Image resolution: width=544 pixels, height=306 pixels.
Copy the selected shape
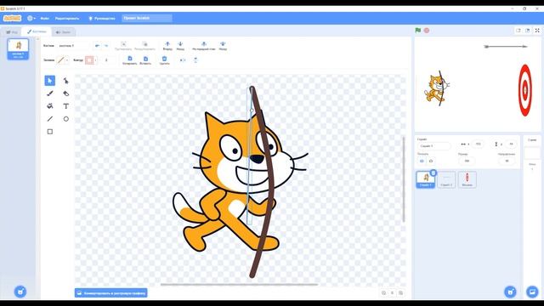(130, 60)
